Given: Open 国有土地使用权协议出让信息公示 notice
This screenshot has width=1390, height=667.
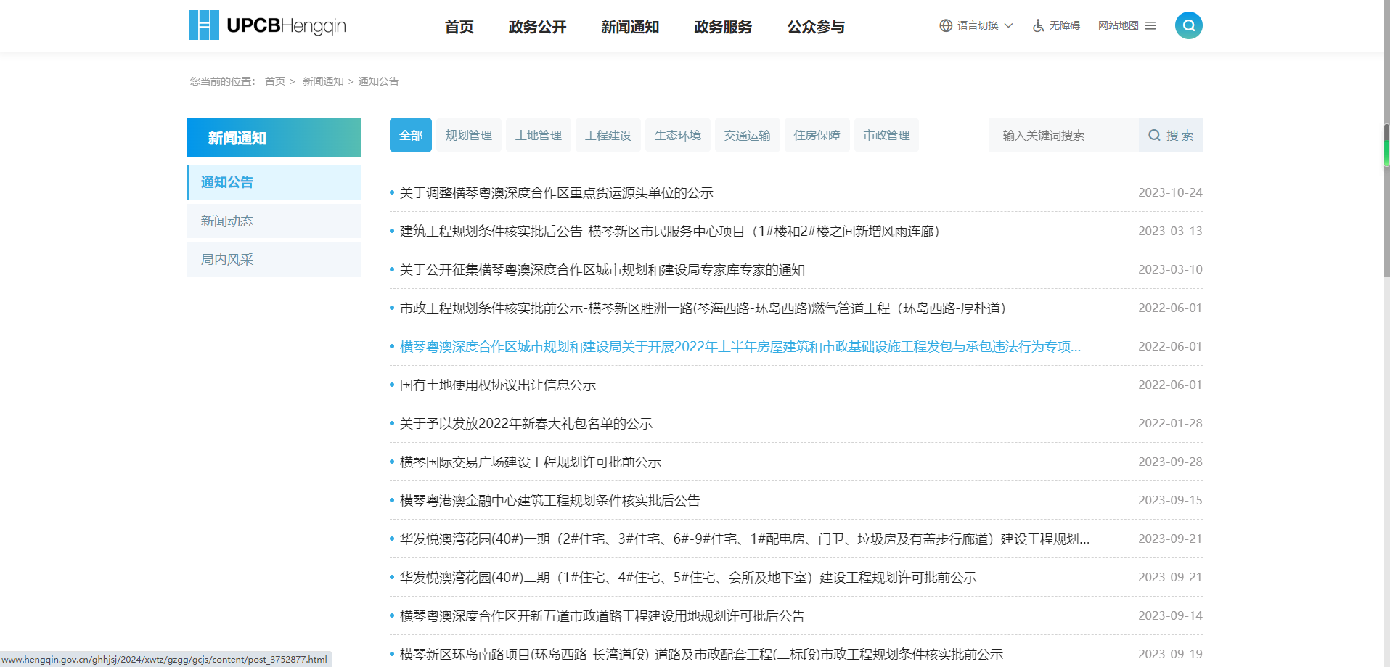Looking at the screenshot, I should [x=498, y=385].
